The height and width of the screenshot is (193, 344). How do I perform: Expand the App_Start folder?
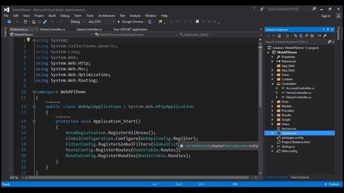273,70
